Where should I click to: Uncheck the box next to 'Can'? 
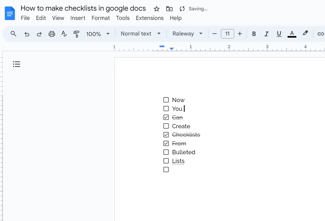coord(166,117)
